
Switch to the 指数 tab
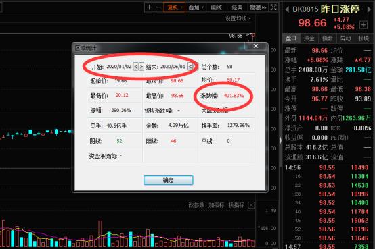328,38
